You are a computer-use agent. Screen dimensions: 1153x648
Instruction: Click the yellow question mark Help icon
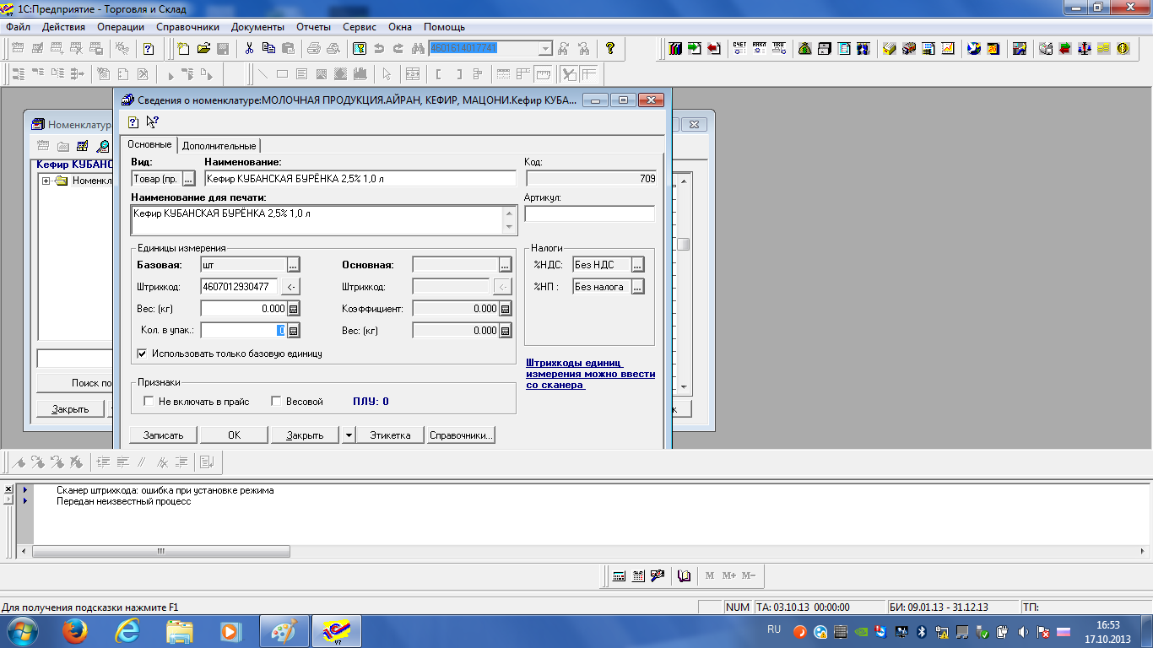(x=610, y=49)
